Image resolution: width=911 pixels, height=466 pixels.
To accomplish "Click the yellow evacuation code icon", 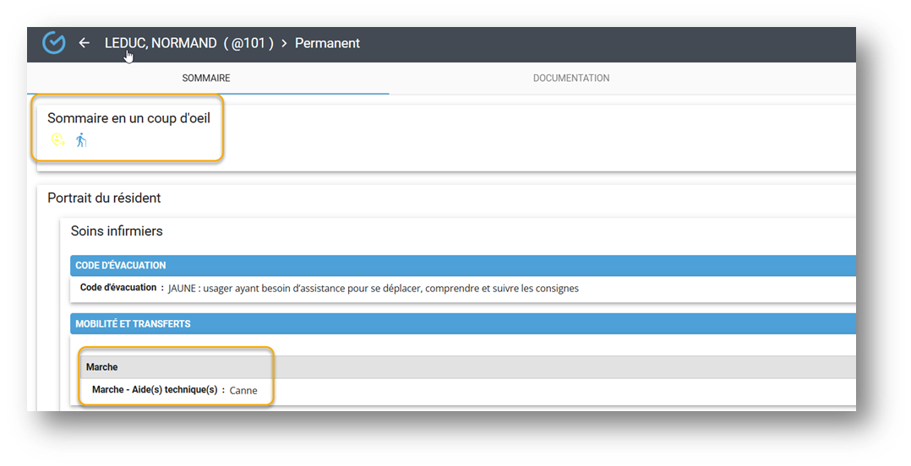I will (58, 140).
